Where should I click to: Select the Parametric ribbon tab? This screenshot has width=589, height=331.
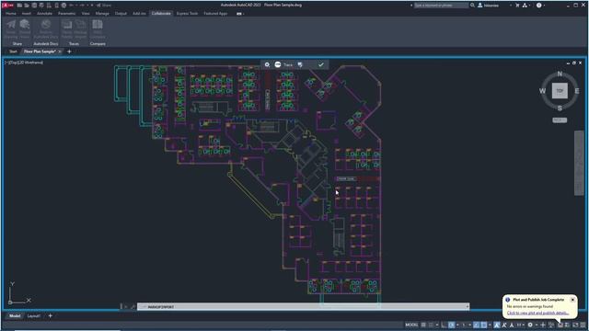coord(66,14)
